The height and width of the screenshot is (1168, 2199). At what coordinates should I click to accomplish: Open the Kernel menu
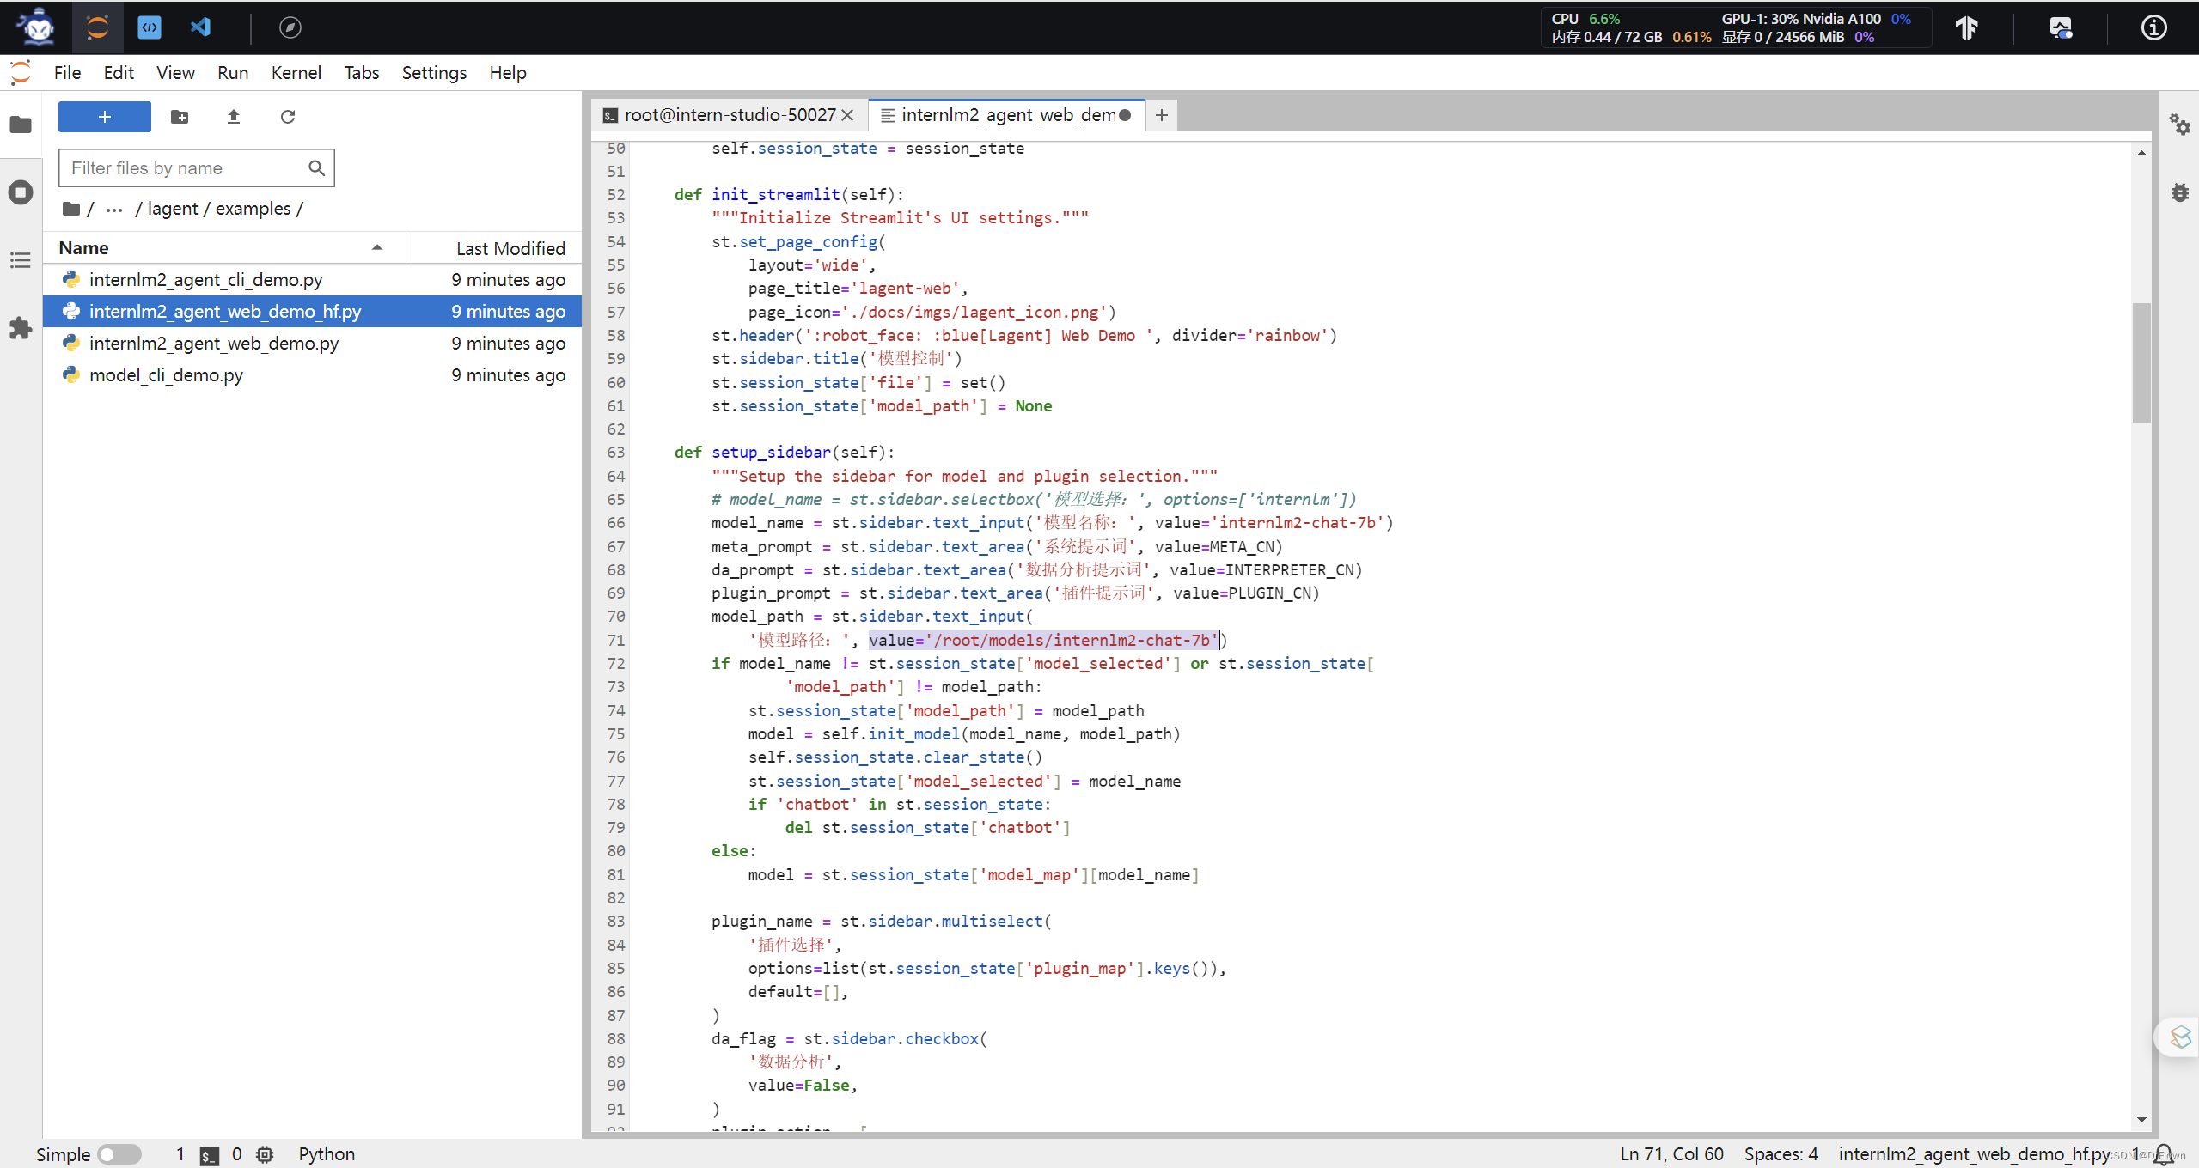[296, 71]
